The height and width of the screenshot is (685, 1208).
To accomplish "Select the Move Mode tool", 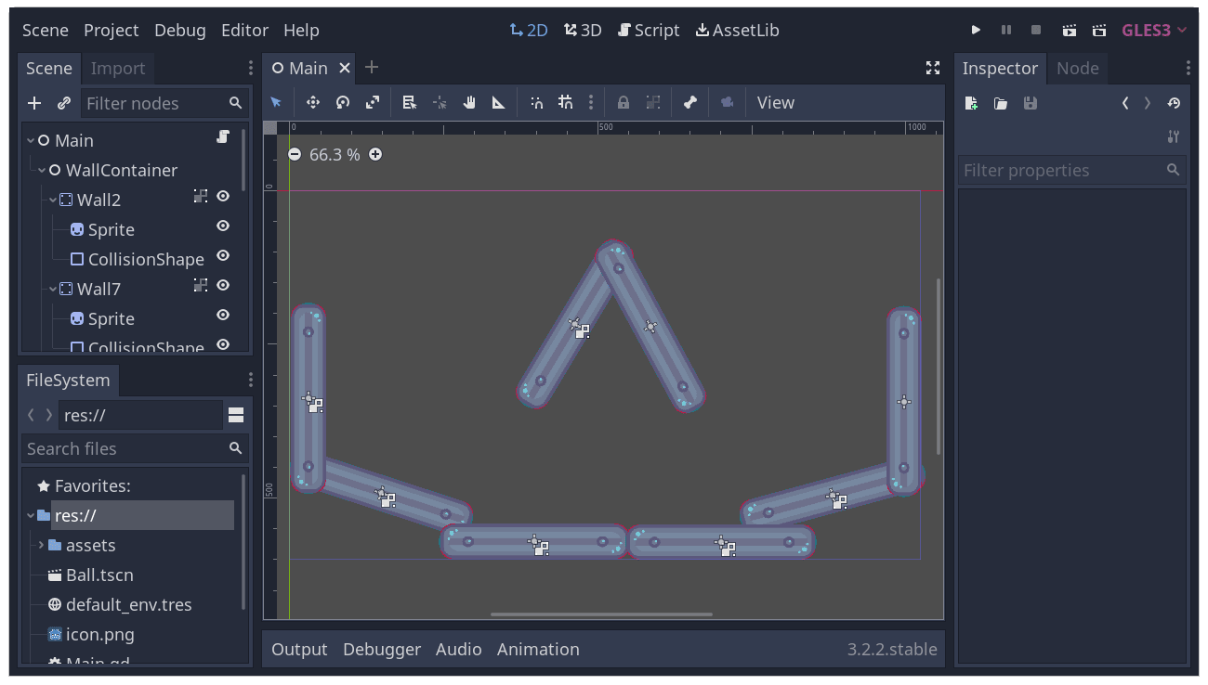I will tap(313, 102).
